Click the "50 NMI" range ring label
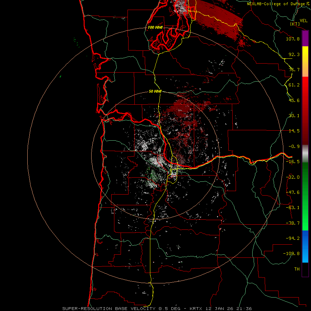Image resolution: width=311 pixels, height=311 pixels. (155, 91)
